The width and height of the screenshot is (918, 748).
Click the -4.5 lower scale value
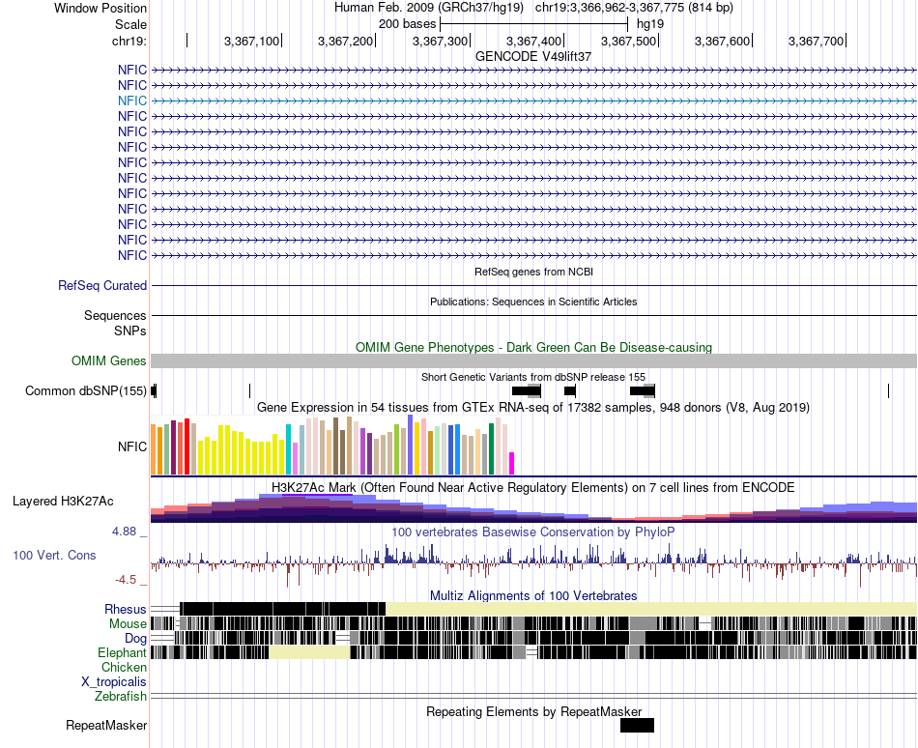(126, 580)
